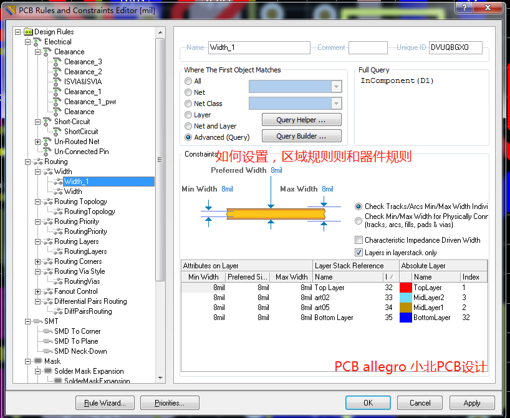
Task: Open the Query Helper dialog
Action: [302, 120]
